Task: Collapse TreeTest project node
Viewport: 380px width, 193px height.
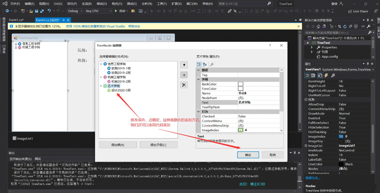Action: tap(308, 43)
